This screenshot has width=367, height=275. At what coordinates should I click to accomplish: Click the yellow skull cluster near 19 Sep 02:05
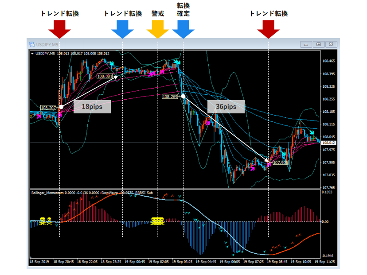click(x=158, y=221)
